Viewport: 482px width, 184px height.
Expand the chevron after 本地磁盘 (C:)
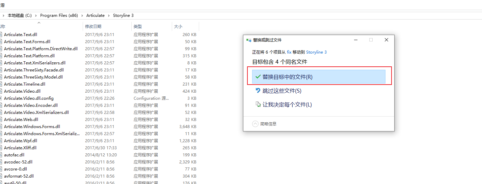(x=36, y=16)
